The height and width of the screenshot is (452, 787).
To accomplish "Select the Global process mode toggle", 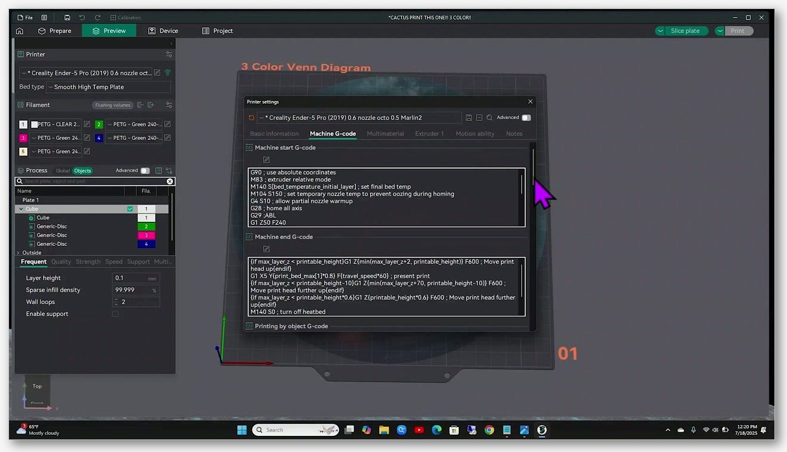I will [x=63, y=171].
